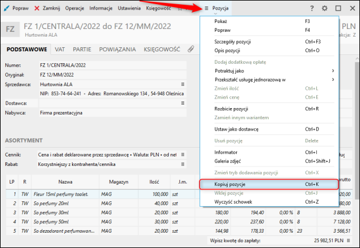Switch to the VAT tab
This screenshot has width=360, height=248.
point(60,50)
